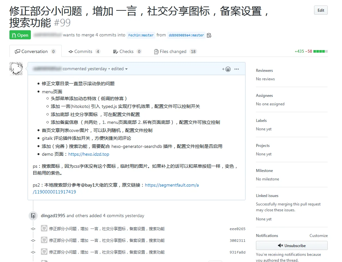342x262 pixels.
Task: Click the Linked issues sidebar heading
Action: pyautogui.click(x=267, y=196)
